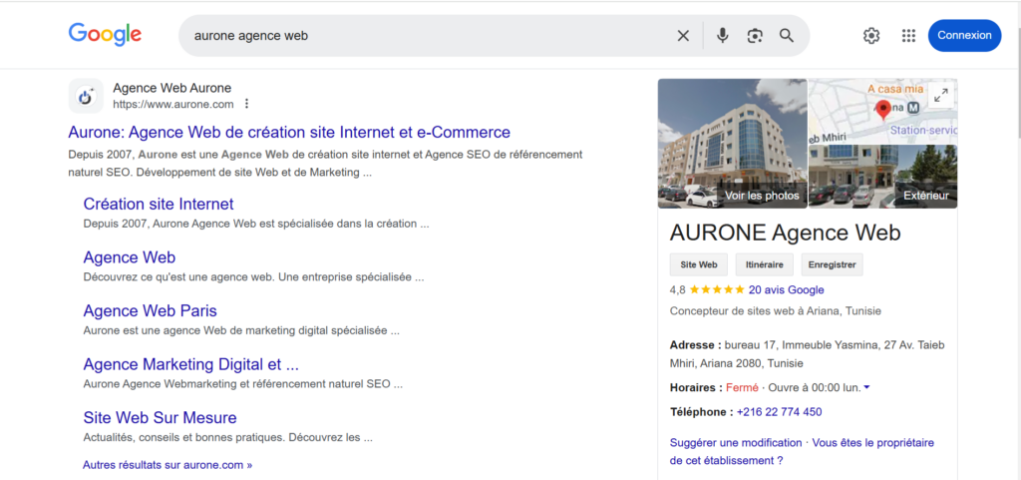This screenshot has width=1021, height=480.
Task: Open the main Aurone result title link
Action: point(289,132)
